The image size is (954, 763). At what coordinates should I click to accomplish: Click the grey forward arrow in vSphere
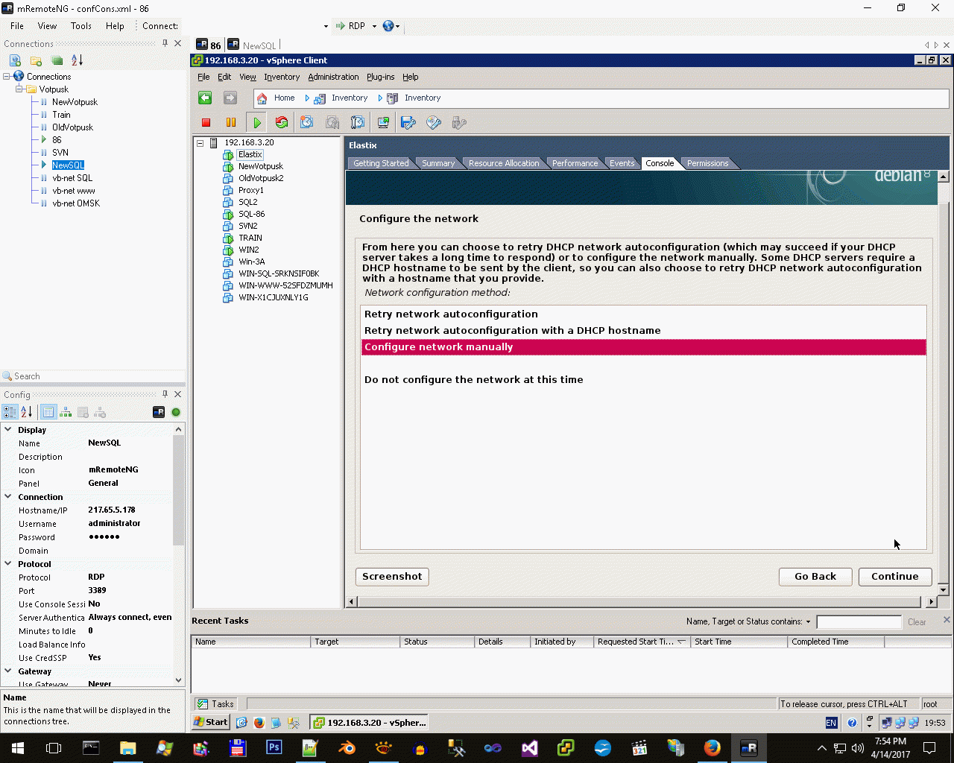[x=230, y=98]
